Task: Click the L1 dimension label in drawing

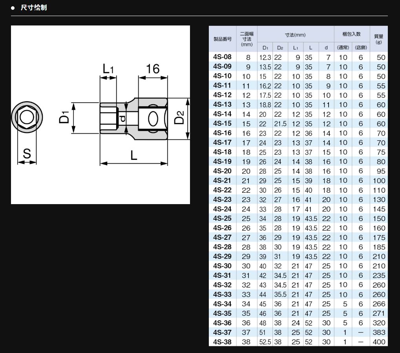Action: [x=108, y=69]
